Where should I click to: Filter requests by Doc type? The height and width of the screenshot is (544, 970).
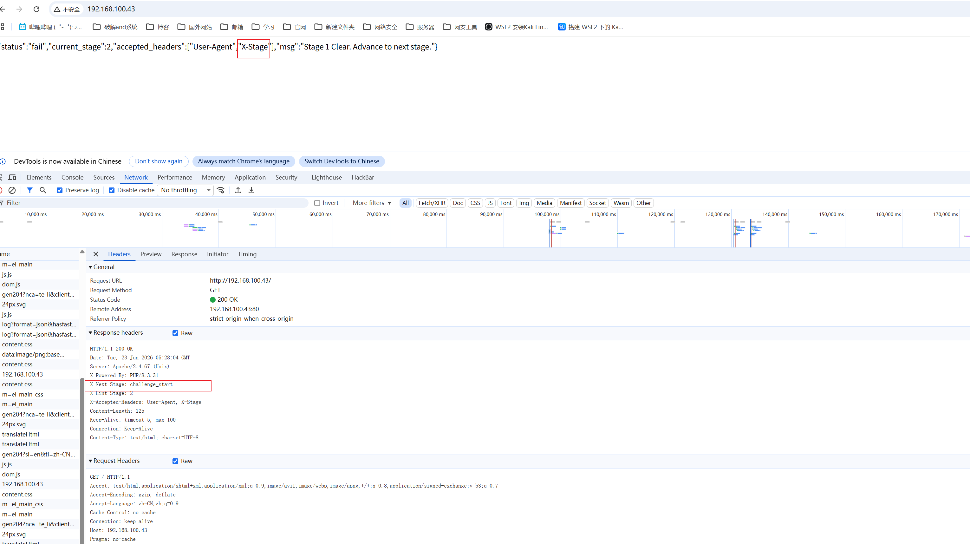(x=458, y=203)
